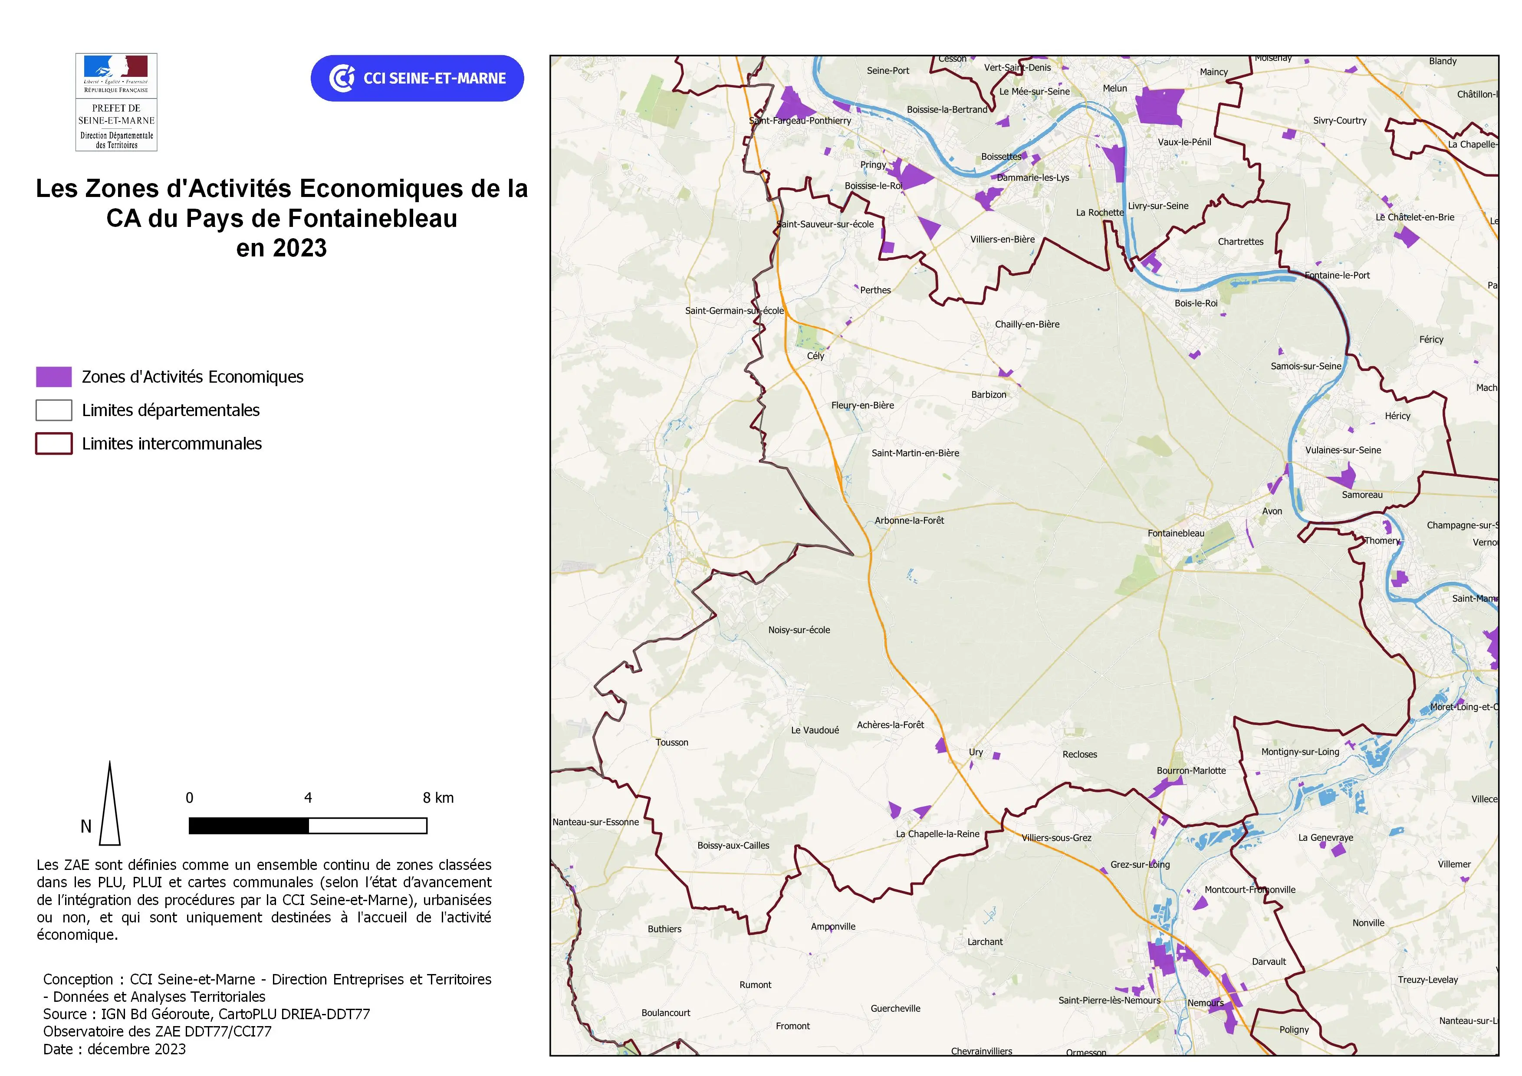The image size is (1522, 1076).
Task: Click the Arbonne-la-Forêt label
Action: click(x=909, y=520)
